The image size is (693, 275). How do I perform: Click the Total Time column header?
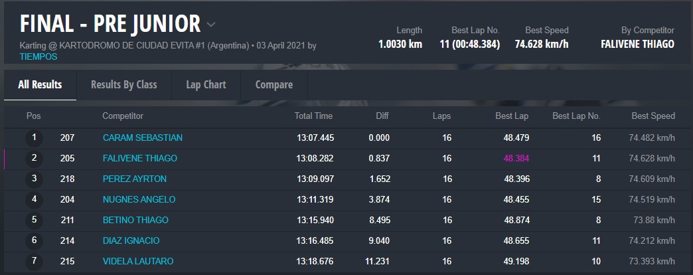click(313, 116)
